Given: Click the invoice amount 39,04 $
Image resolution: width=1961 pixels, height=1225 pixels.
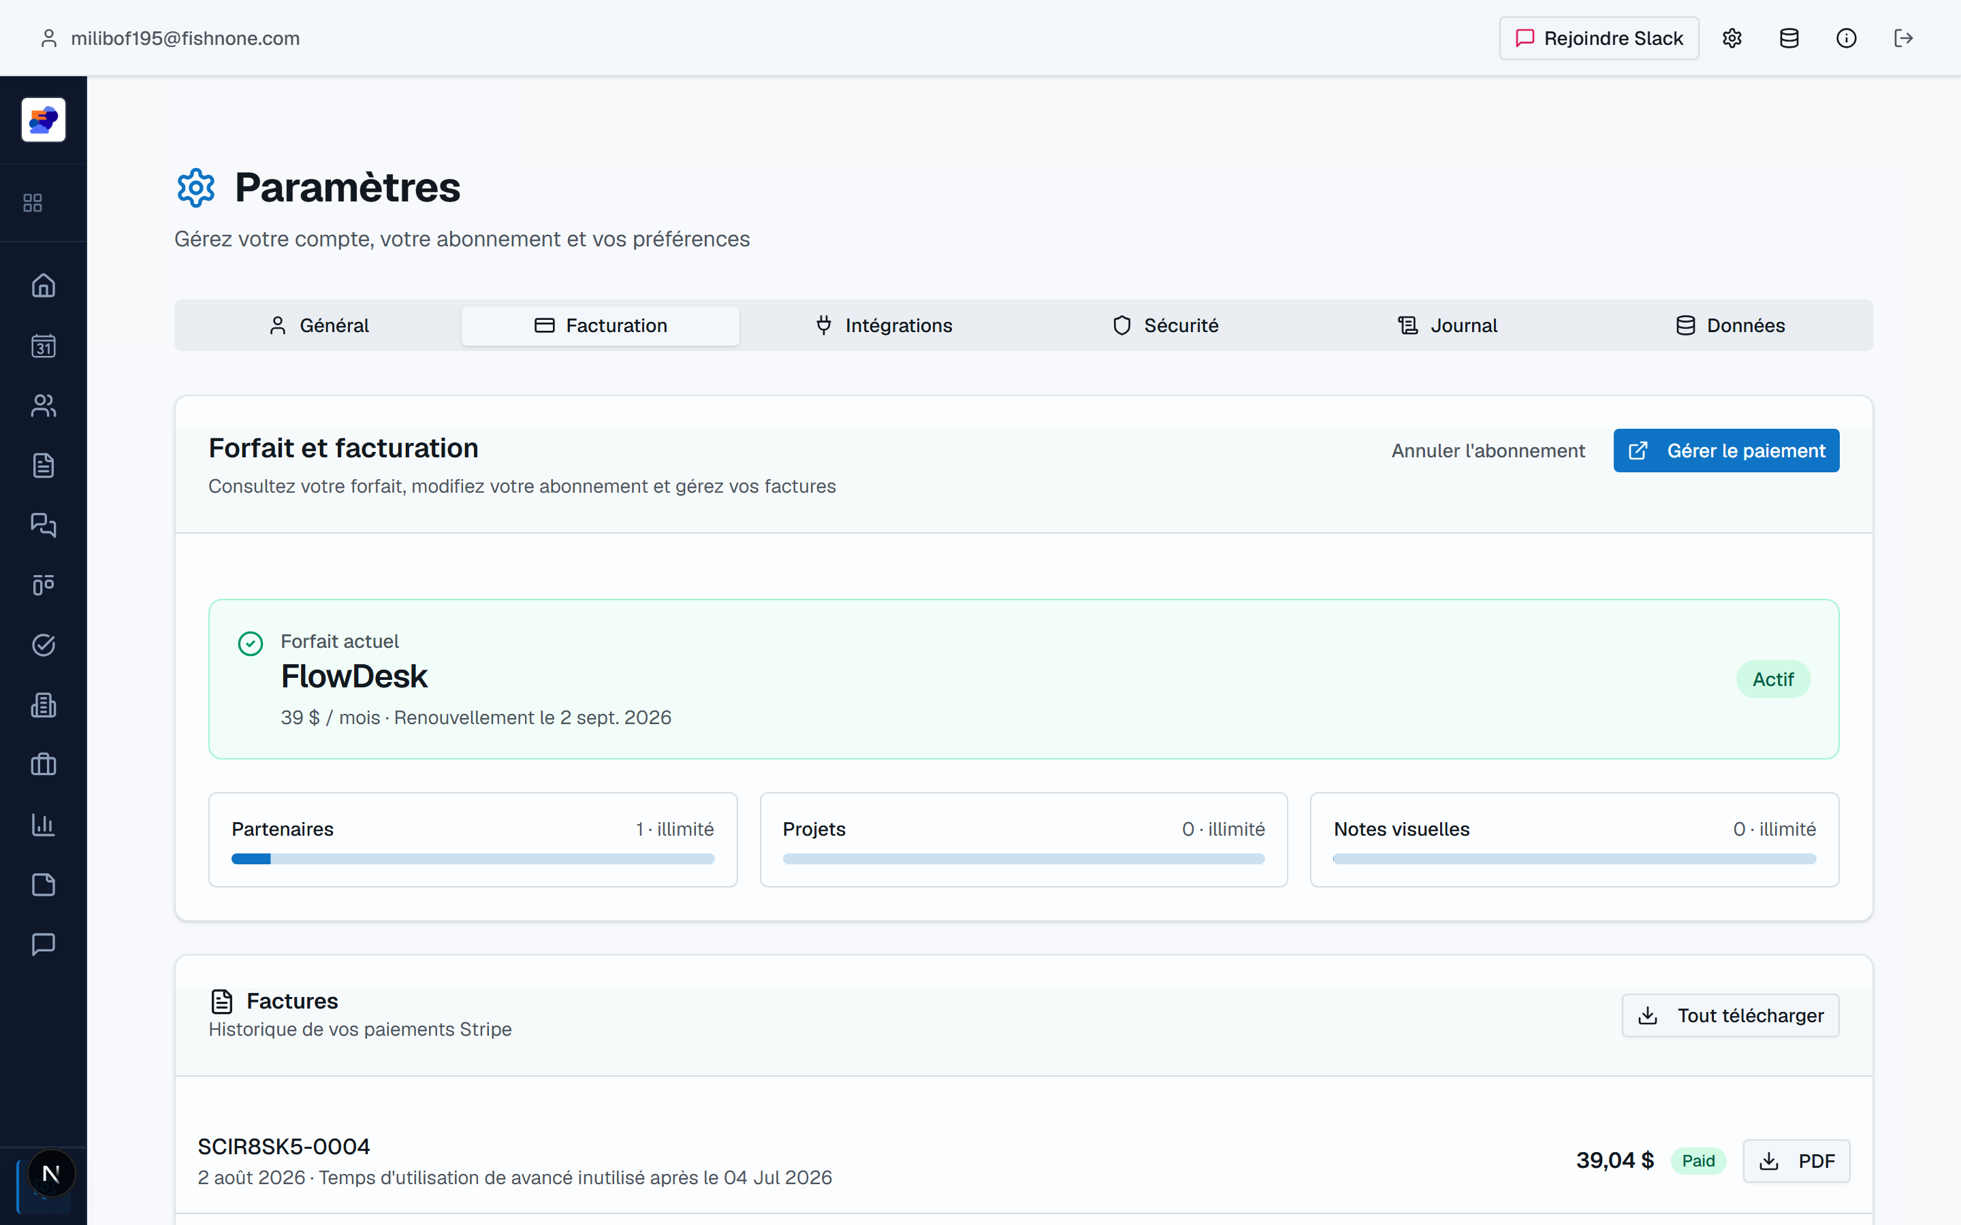Looking at the screenshot, I should (1615, 1161).
